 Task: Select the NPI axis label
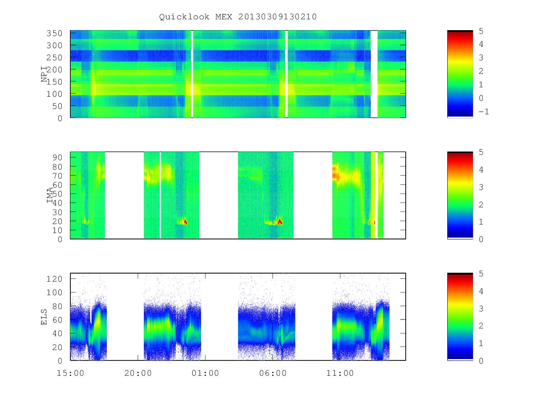click(x=44, y=74)
